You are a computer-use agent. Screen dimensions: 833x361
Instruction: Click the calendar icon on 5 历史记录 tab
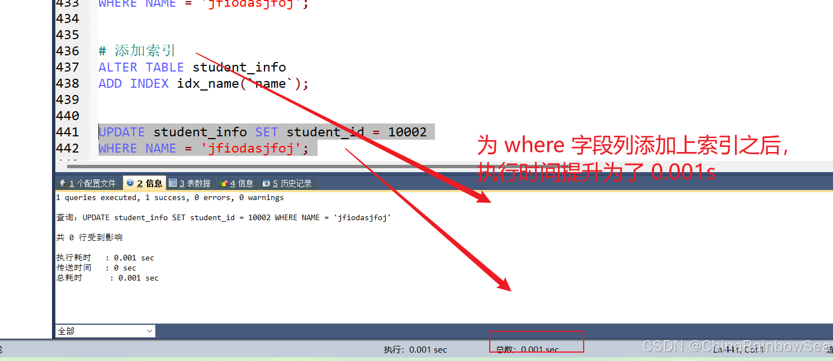point(266,183)
